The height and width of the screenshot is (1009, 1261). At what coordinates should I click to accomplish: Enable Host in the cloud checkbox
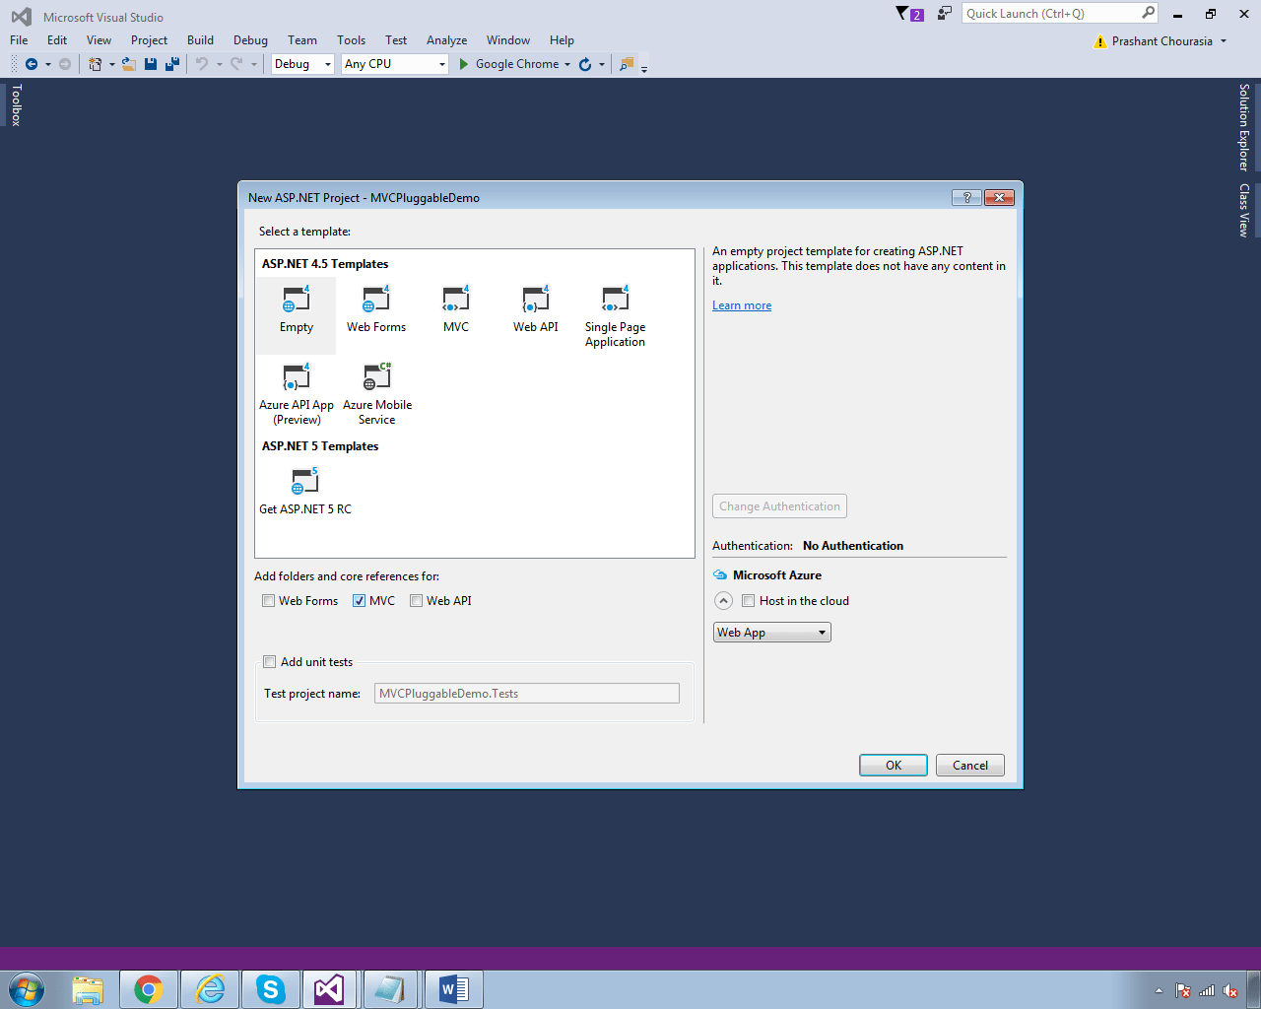(x=748, y=601)
